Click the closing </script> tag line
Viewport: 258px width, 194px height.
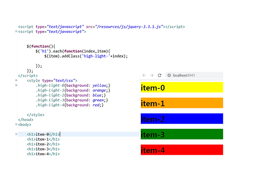pos(28,76)
